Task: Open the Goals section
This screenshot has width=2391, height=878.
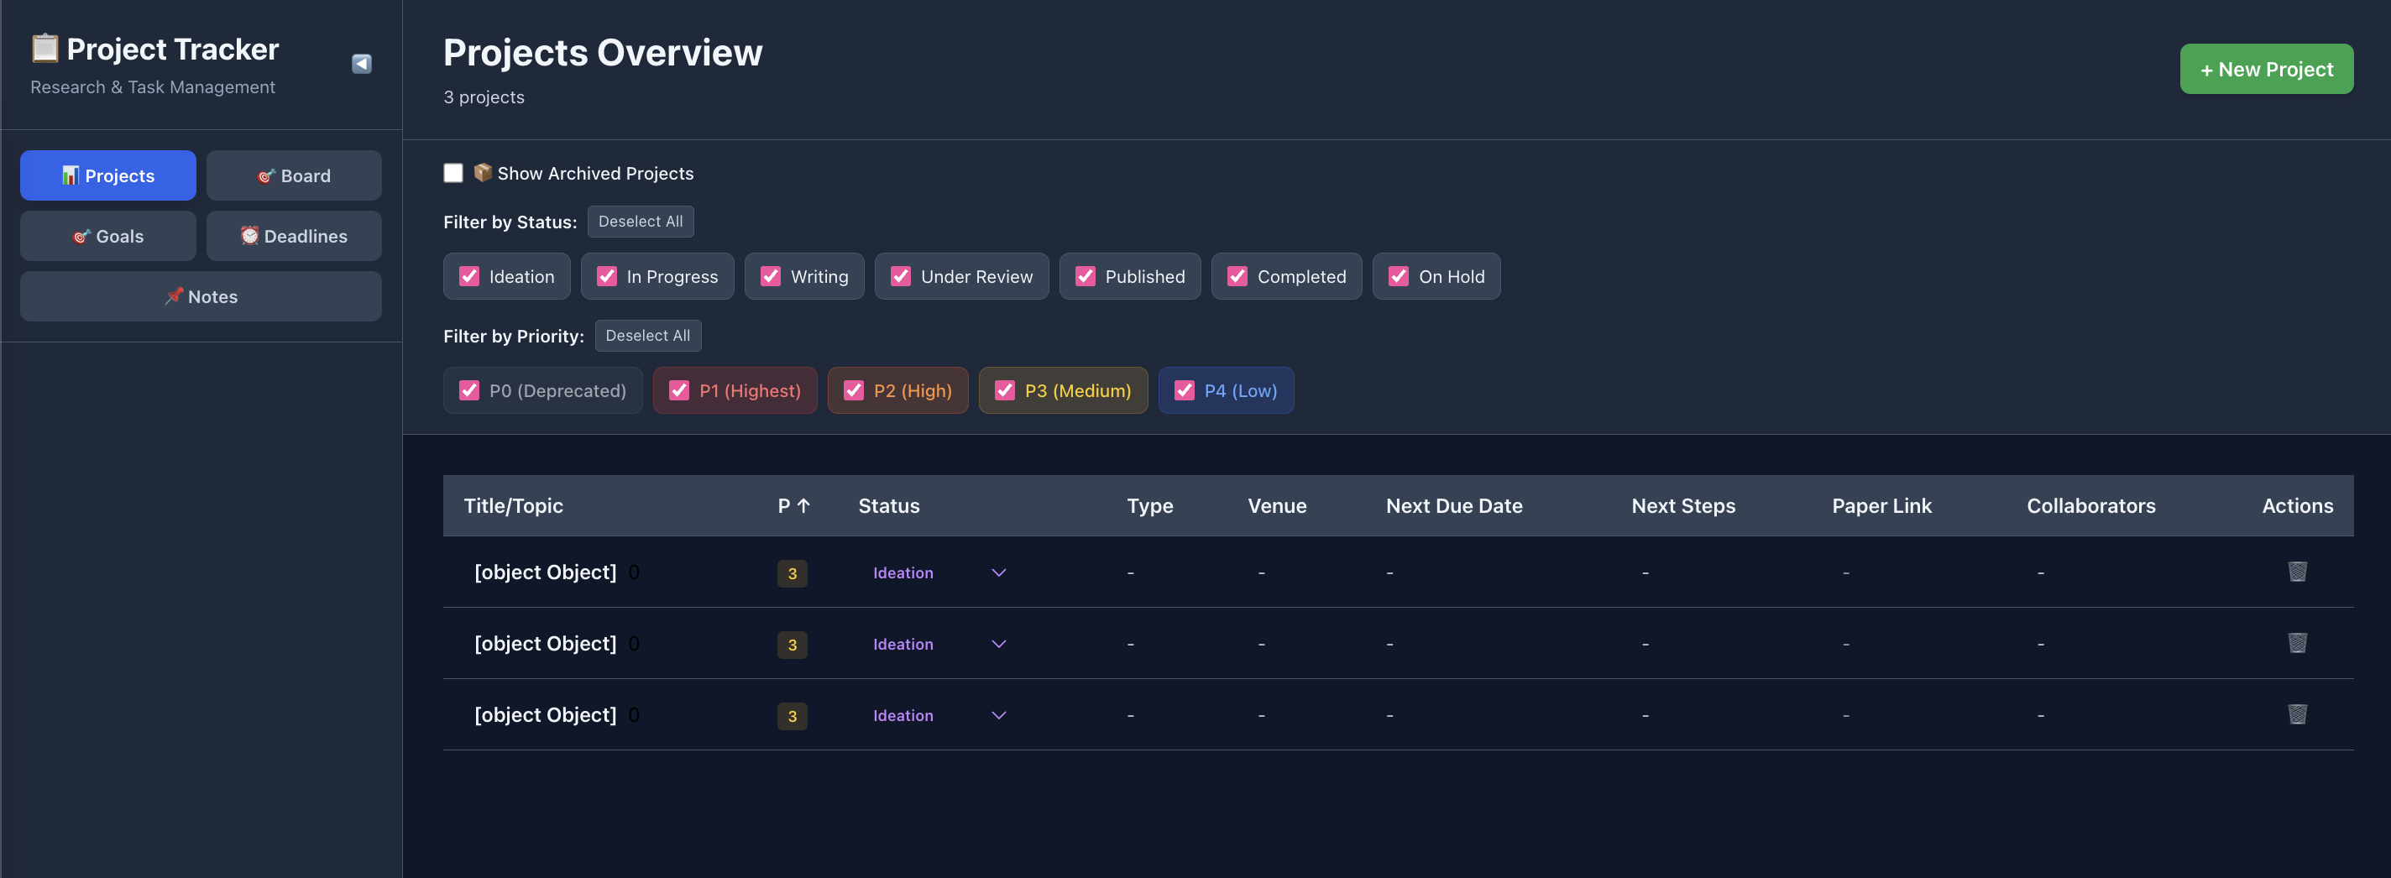Action: [x=107, y=236]
